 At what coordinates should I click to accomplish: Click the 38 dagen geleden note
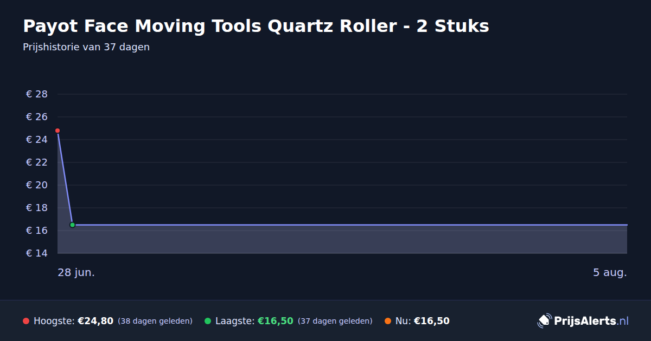(x=155, y=321)
